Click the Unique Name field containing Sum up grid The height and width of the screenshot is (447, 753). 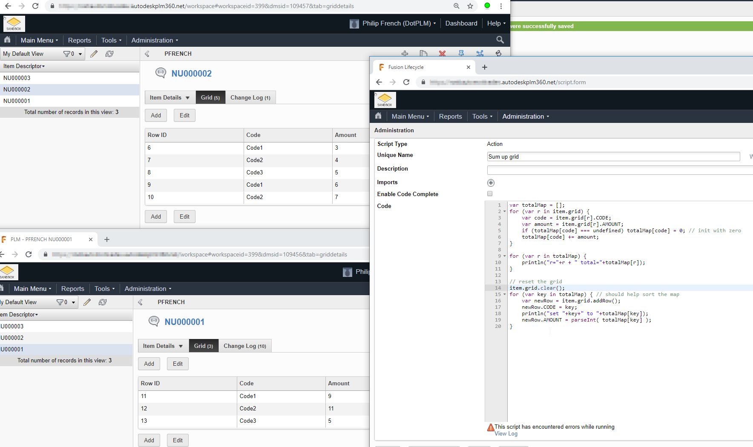[613, 157]
